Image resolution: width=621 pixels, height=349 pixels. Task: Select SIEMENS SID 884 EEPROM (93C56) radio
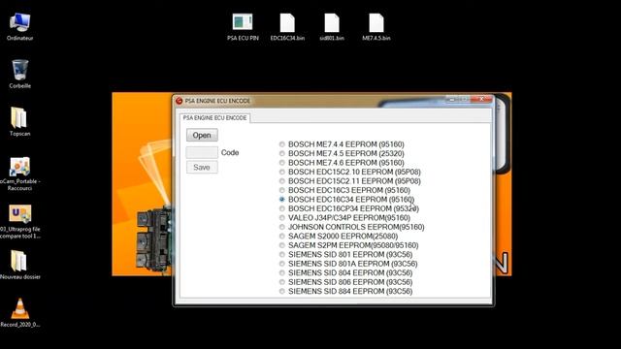(282, 291)
